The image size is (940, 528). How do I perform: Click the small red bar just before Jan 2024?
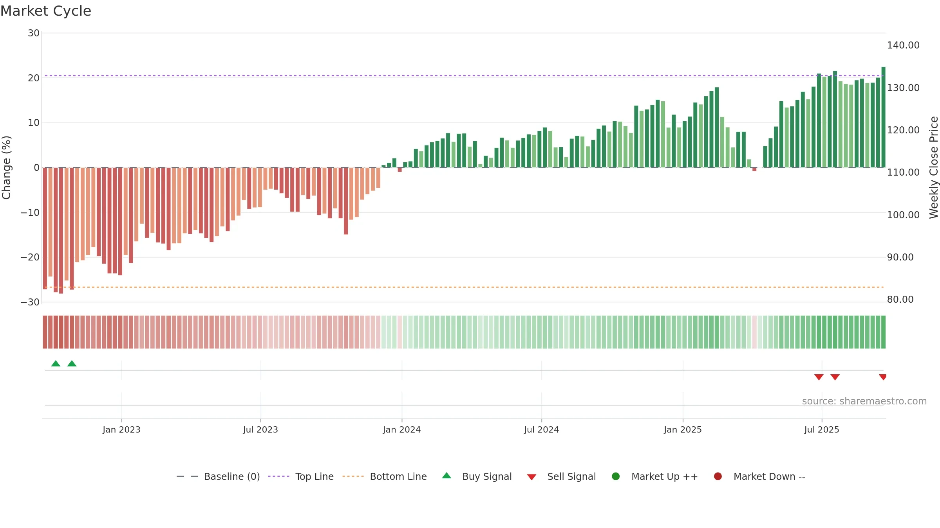[399, 170]
